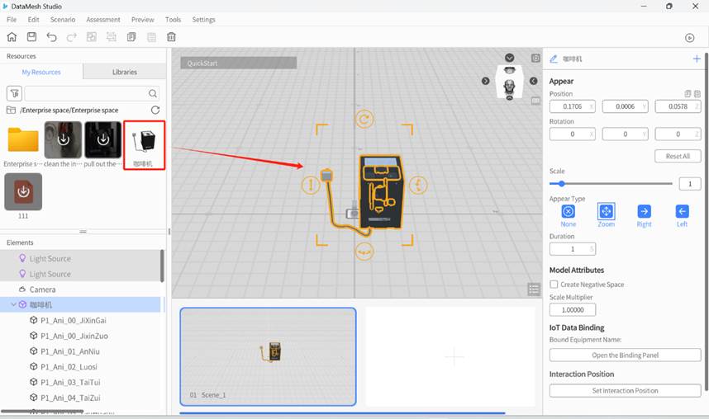Open the resource filter button
The width and height of the screenshot is (709, 419).
(x=14, y=94)
